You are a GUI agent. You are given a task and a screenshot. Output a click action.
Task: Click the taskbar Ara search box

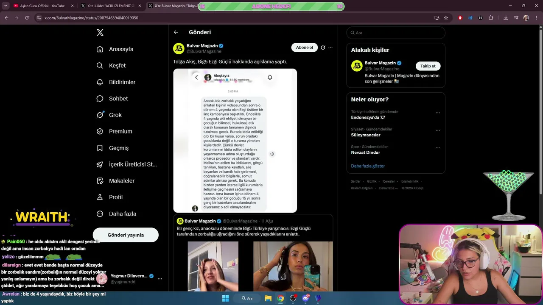pyautogui.click(x=247, y=298)
